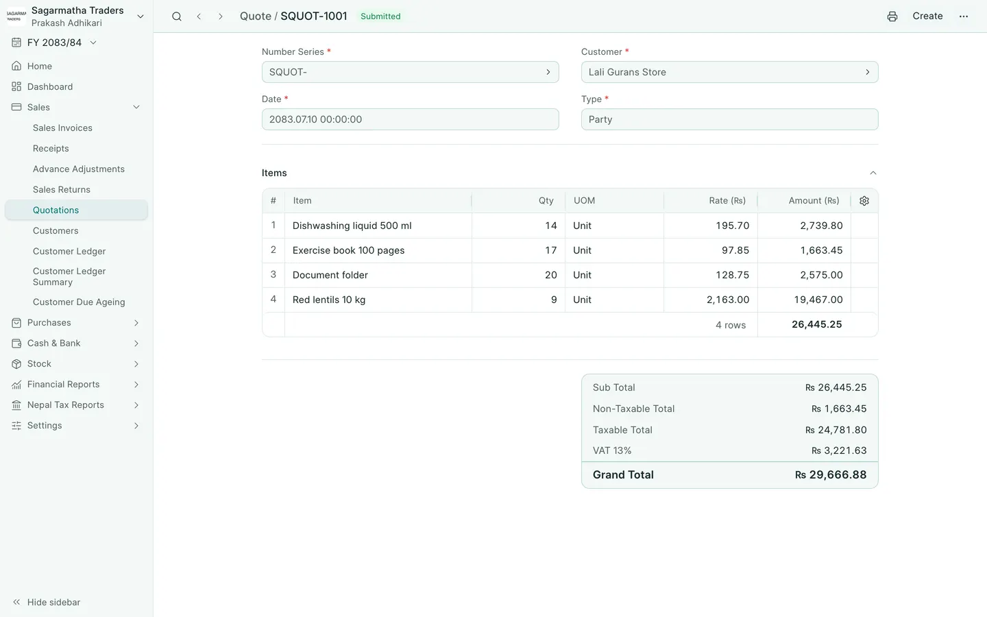This screenshot has width=987, height=617.
Task: Expand the Purchases section chevron
Action: coord(136,323)
